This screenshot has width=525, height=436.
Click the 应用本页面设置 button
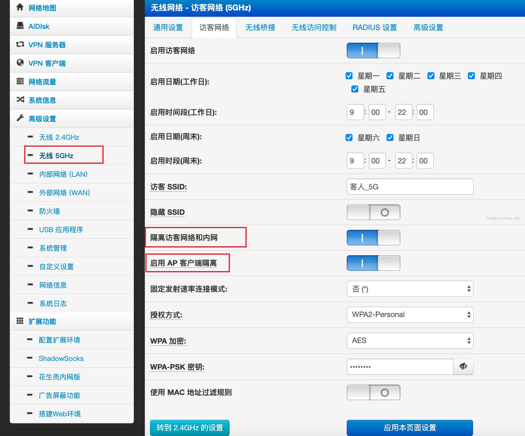(x=410, y=428)
